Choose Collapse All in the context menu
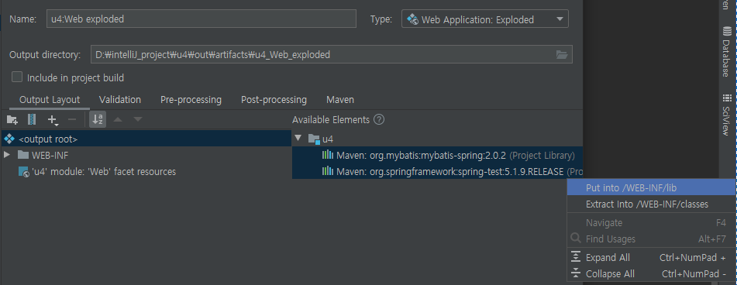 point(652,273)
